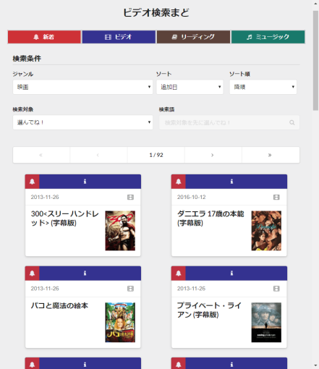The height and width of the screenshot is (369, 319).
Task: Click info icon on 300 スリーハンドレッド card
Action: pos(85,182)
